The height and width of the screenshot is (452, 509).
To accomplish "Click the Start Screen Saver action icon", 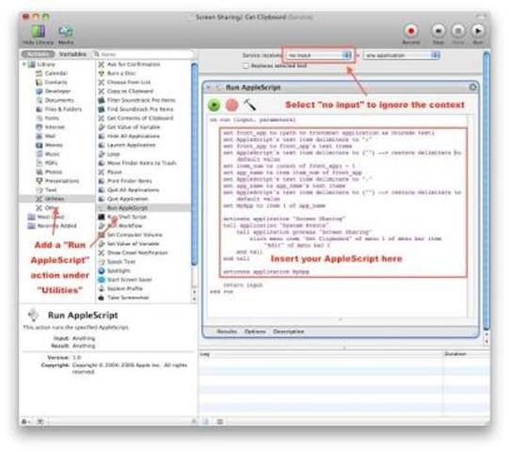I will [102, 280].
